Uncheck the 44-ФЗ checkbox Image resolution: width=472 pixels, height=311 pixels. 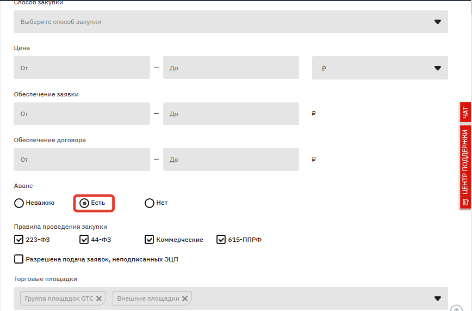[x=84, y=239]
